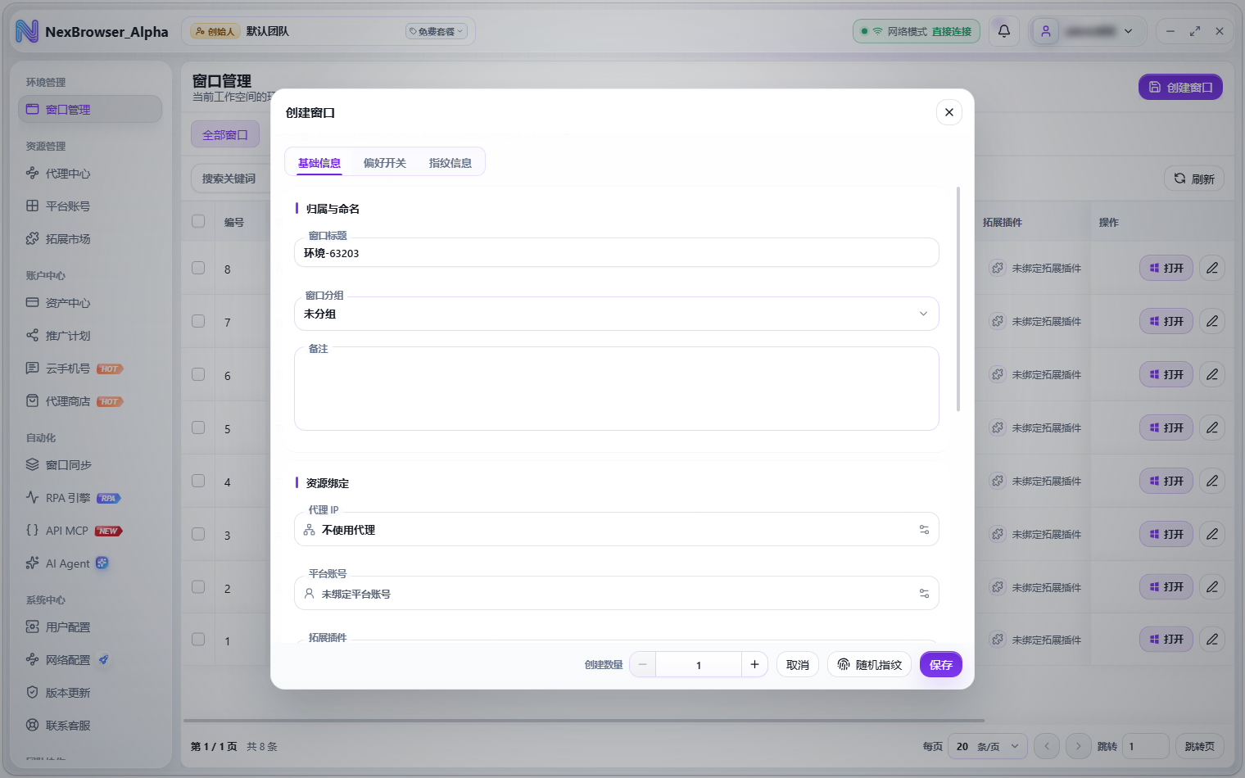The image size is (1245, 778).
Task: Click extension plugin icon in row 3
Action: point(998,534)
